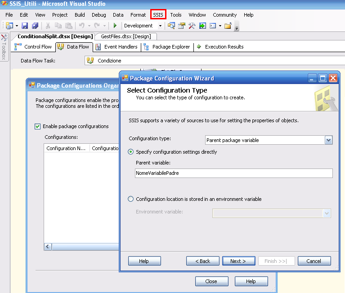Click the Toolbox hammer-and-wrench toolbar icon
Viewport: 345px width, 293px height.
click(192, 26)
